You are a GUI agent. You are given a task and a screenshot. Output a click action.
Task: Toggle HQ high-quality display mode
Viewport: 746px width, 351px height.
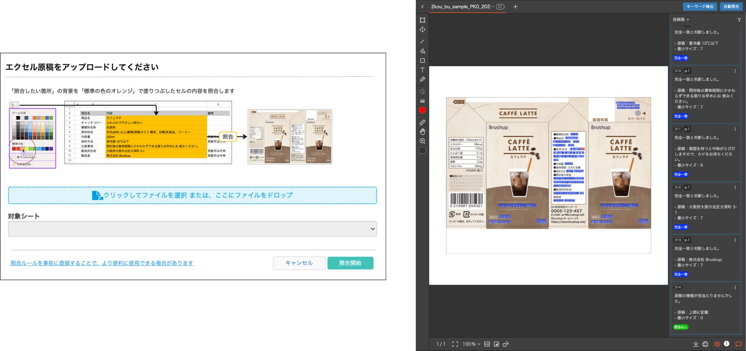[x=487, y=344]
